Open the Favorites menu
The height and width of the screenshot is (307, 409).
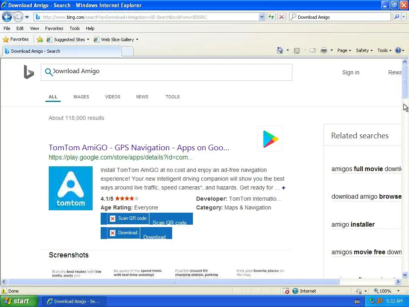click(x=54, y=28)
